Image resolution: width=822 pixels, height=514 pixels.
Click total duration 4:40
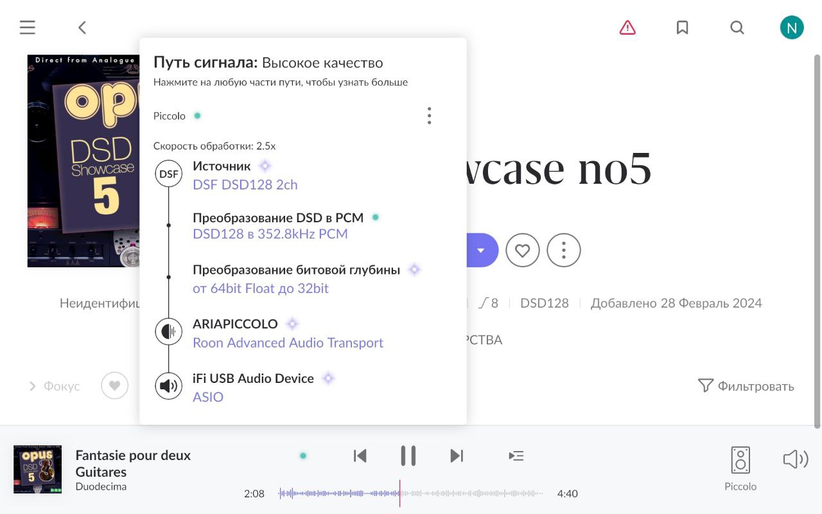click(x=568, y=493)
